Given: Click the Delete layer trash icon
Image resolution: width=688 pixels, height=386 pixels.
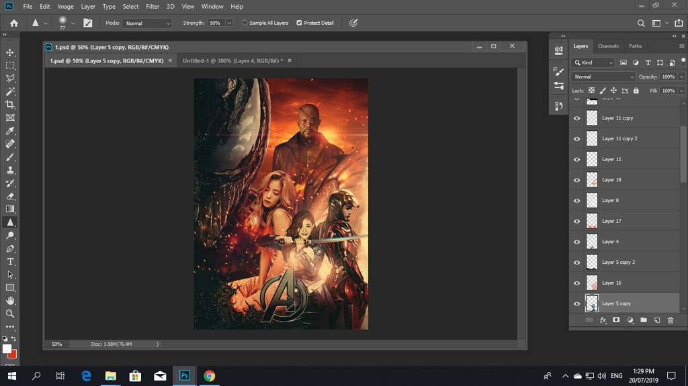Looking at the screenshot, I should point(671,320).
